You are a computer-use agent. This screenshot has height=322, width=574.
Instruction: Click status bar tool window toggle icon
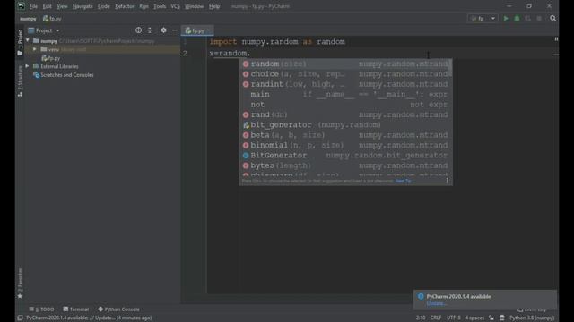(20, 318)
